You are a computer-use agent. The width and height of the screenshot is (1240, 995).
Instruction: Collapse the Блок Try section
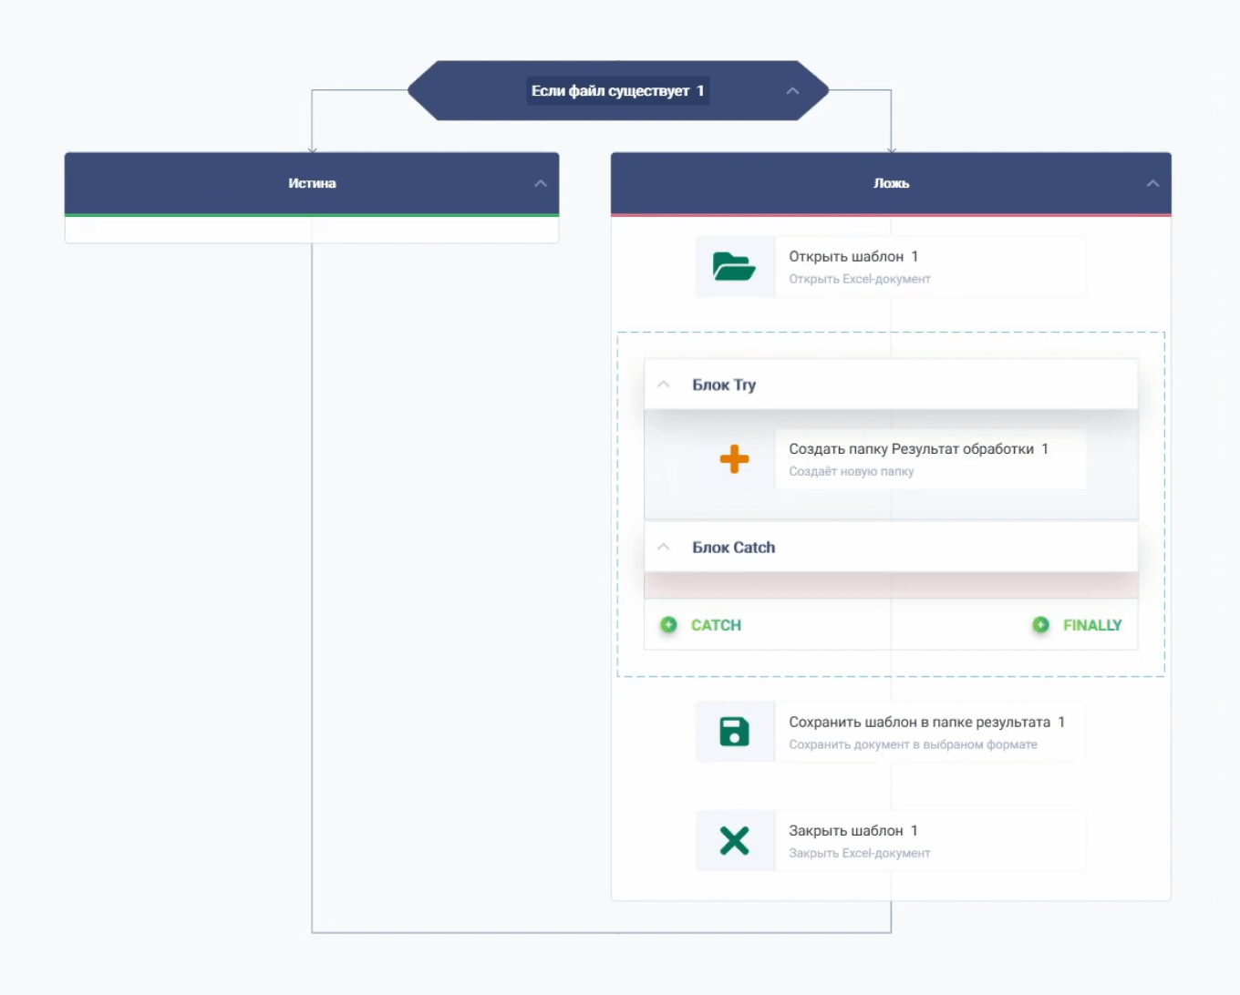click(664, 385)
